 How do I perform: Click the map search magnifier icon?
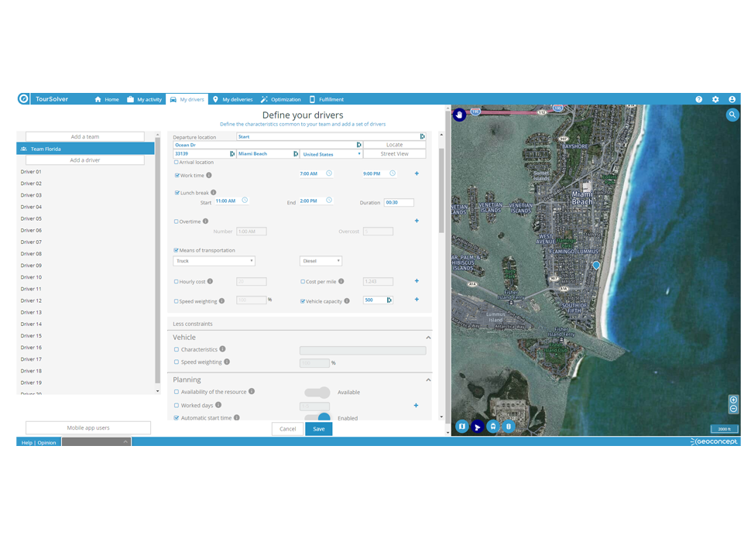coord(732,115)
